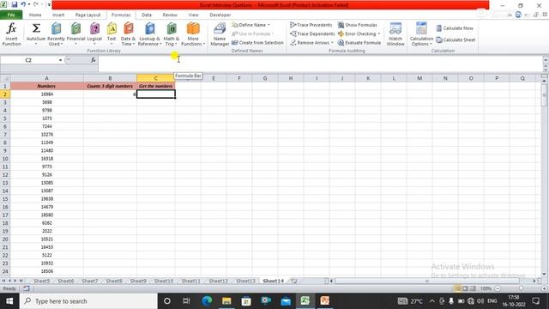Open the Name Box dropdown arrow
The width and height of the screenshot is (549, 309).
click(x=60, y=60)
